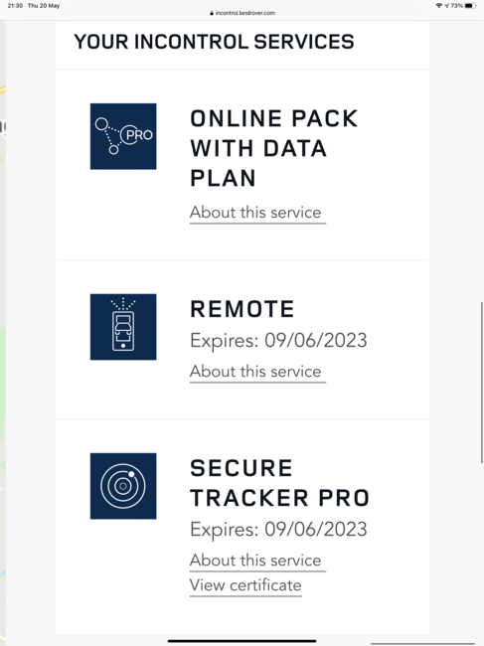484x646 pixels.
Task: Tap the battery indicator icon
Action: click(471, 5)
